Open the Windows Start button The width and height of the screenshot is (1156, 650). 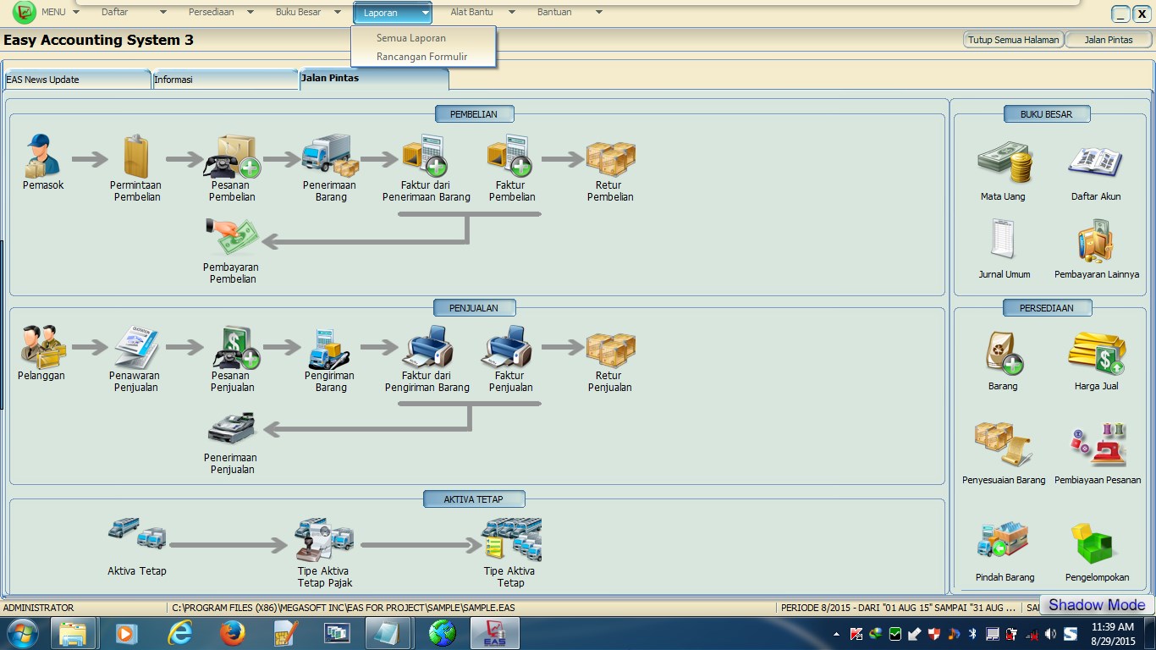[22, 632]
